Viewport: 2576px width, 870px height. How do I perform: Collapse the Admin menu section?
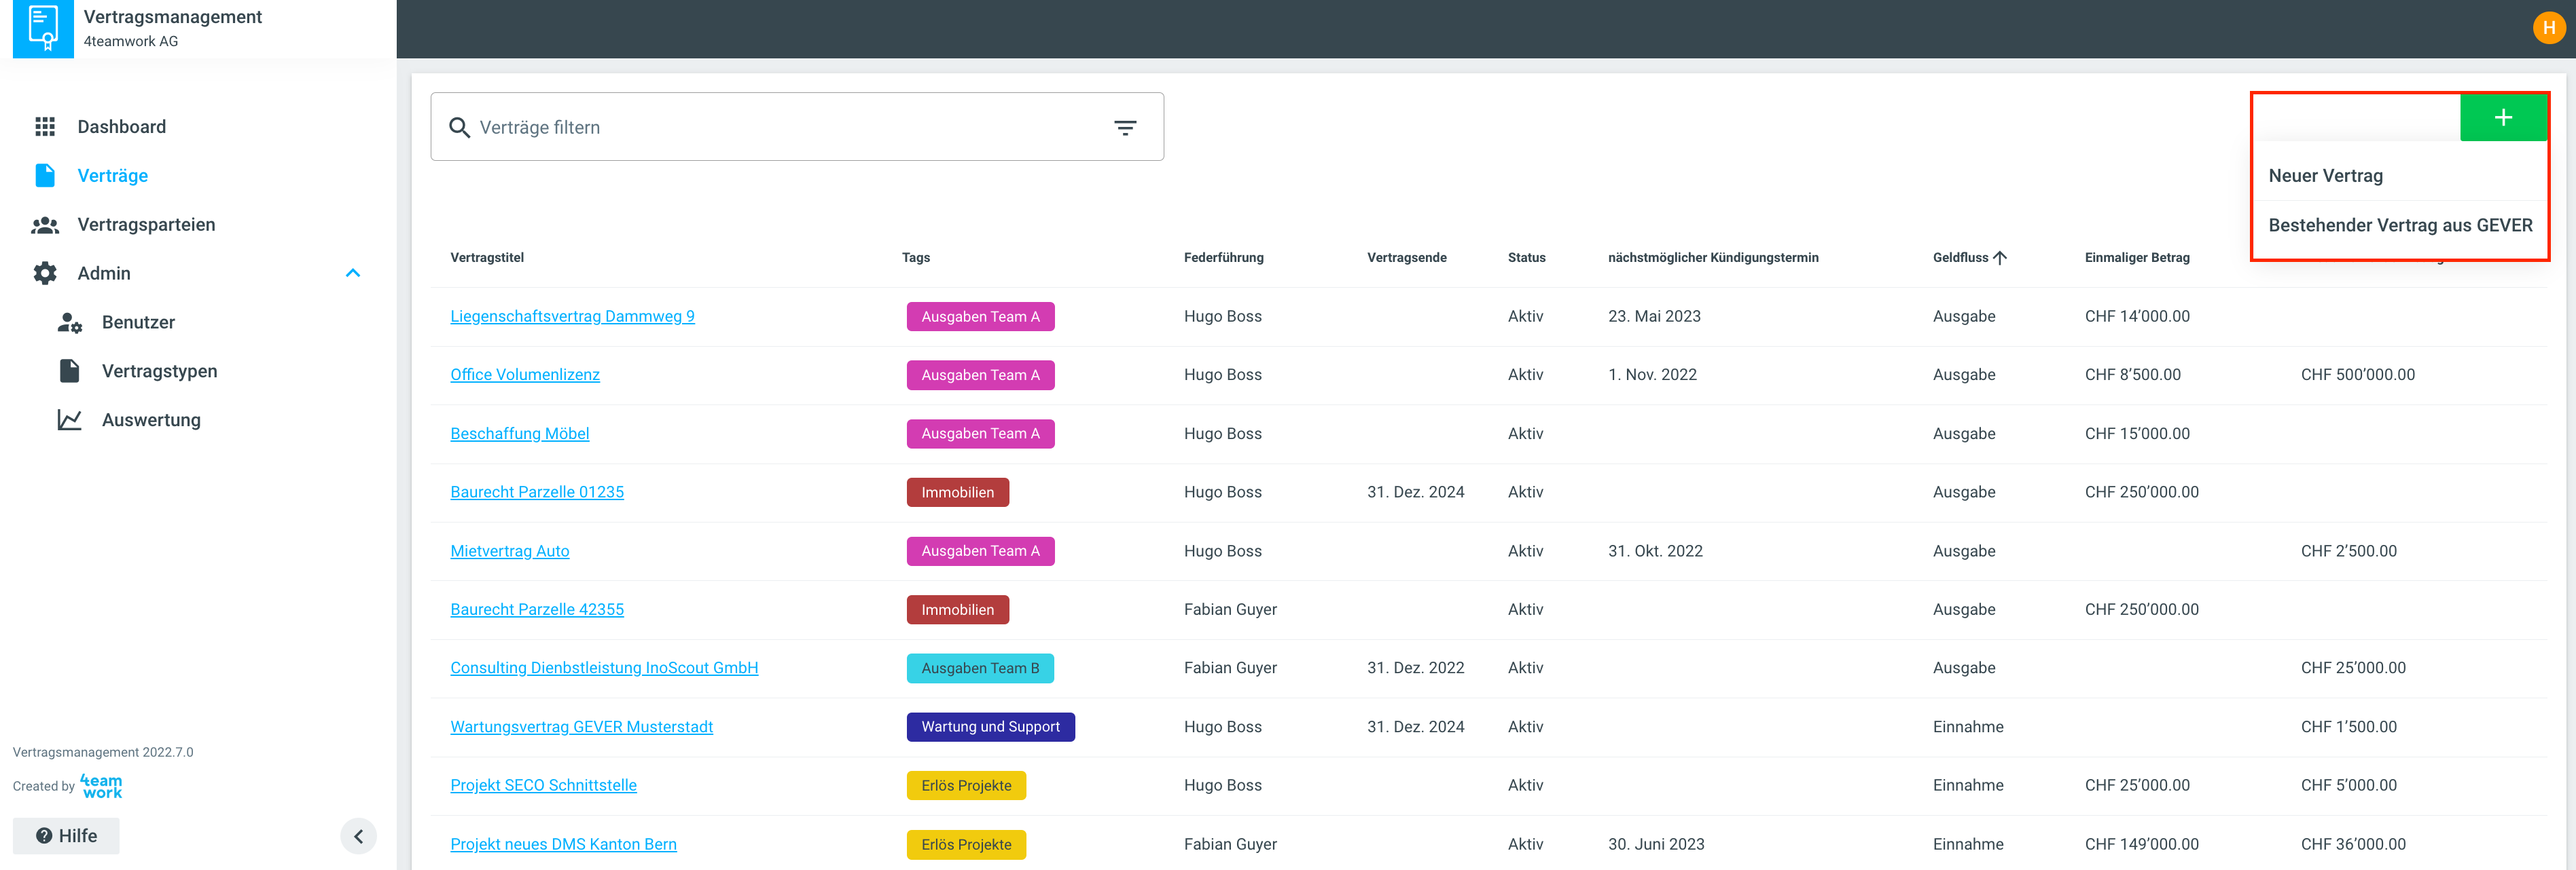[x=352, y=273]
